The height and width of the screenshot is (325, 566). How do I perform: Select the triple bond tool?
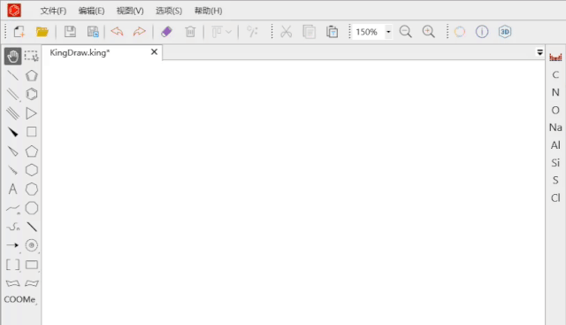(x=12, y=113)
